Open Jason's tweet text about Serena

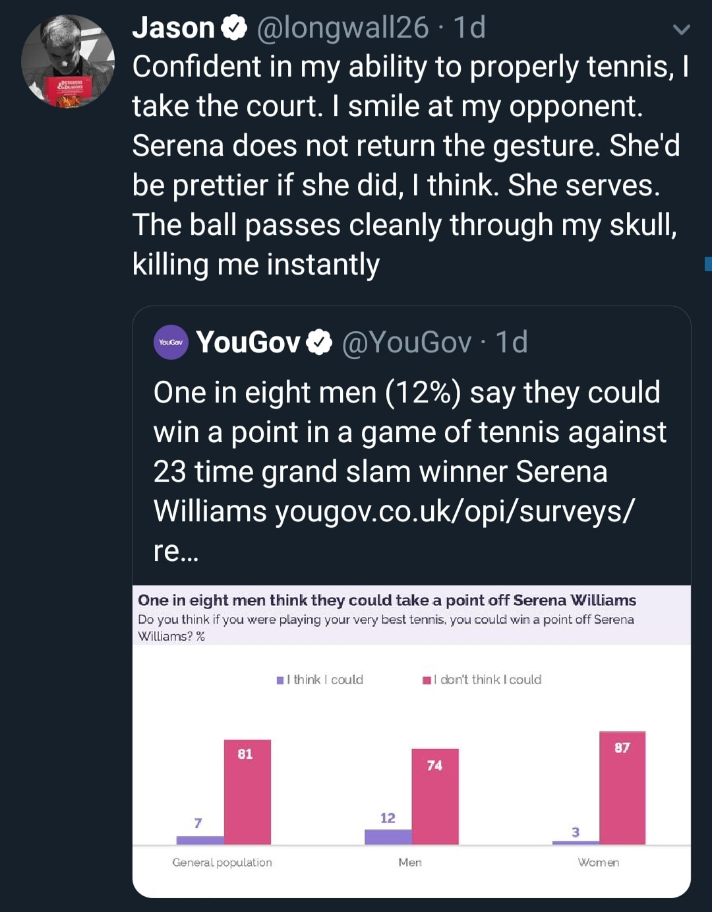pos(410,165)
